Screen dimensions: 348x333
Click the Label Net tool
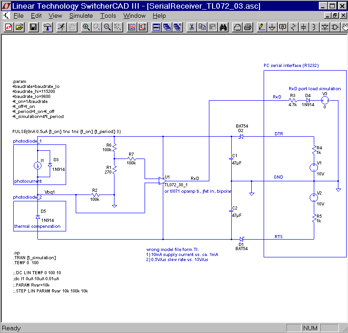(x=282, y=27)
